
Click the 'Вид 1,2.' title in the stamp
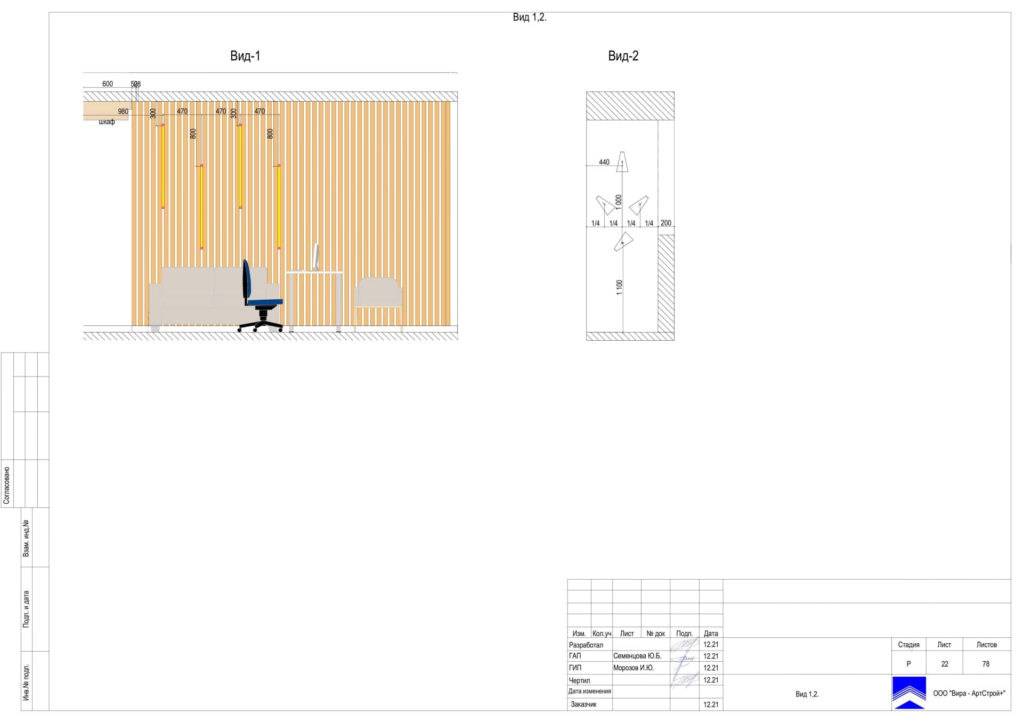[807, 694]
